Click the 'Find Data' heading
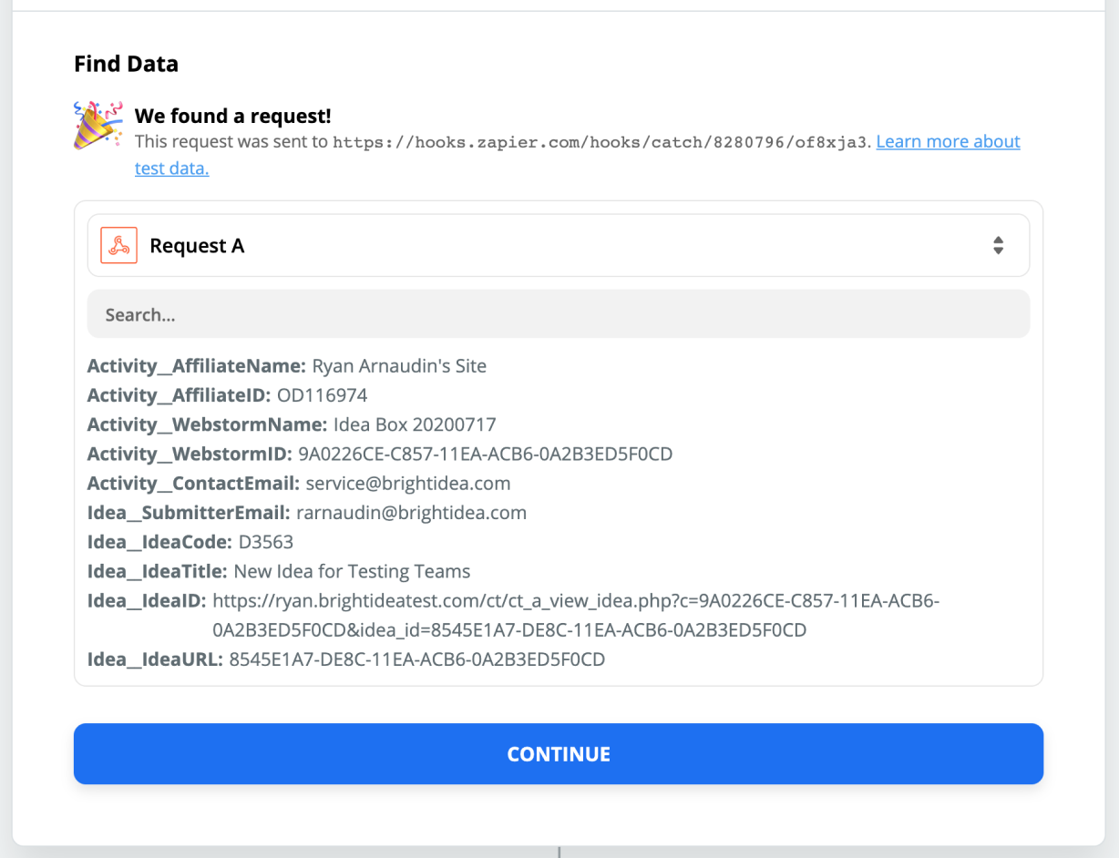The width and height of the screenshot is (1119, 858). (126, 64)
